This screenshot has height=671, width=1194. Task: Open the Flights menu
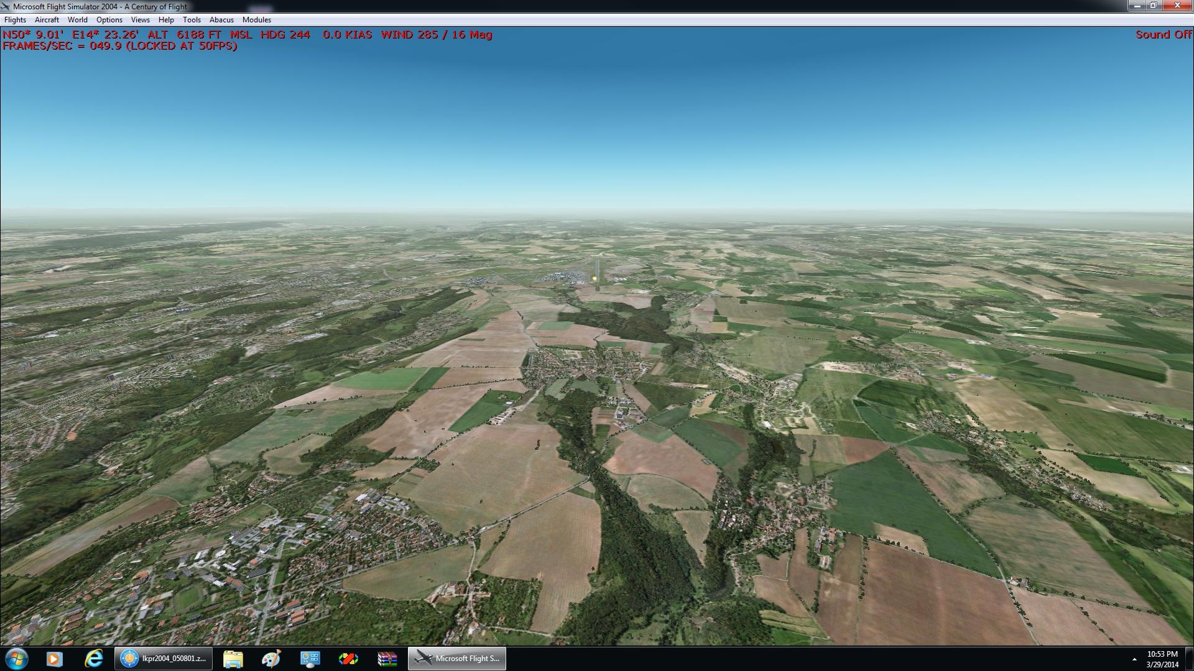point(16,20)
